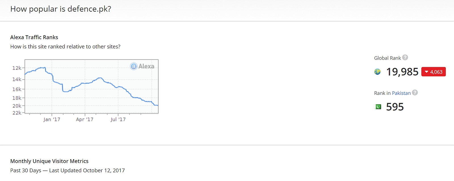Click the Monthly Unique Visitor Metrics heading
Image resolution: width=454 pixels, height=181 pixels.
click(49, 161)
